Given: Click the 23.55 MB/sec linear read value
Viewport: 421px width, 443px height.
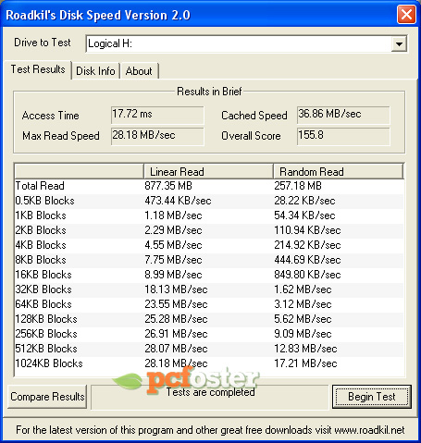Looking at the screenshot, I should click(x=176, y=304).
